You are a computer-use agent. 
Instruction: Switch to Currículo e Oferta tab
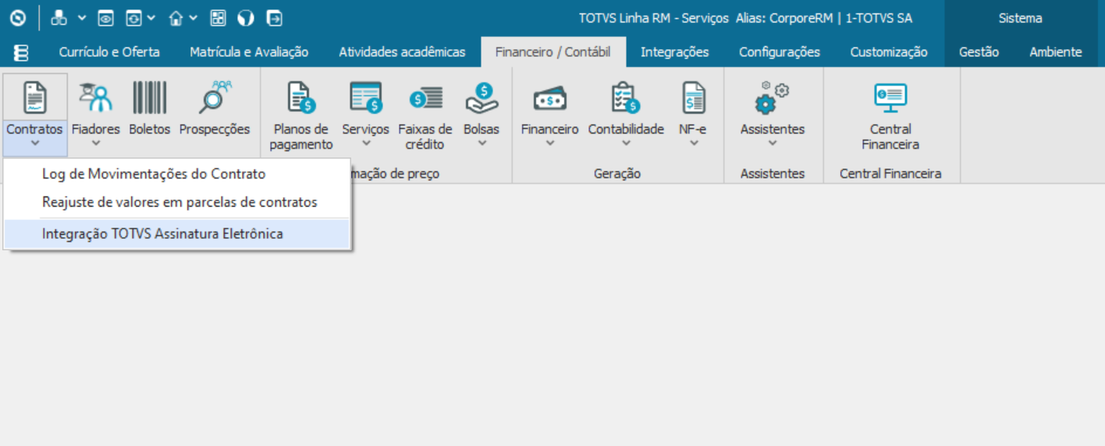coord(109,52)
